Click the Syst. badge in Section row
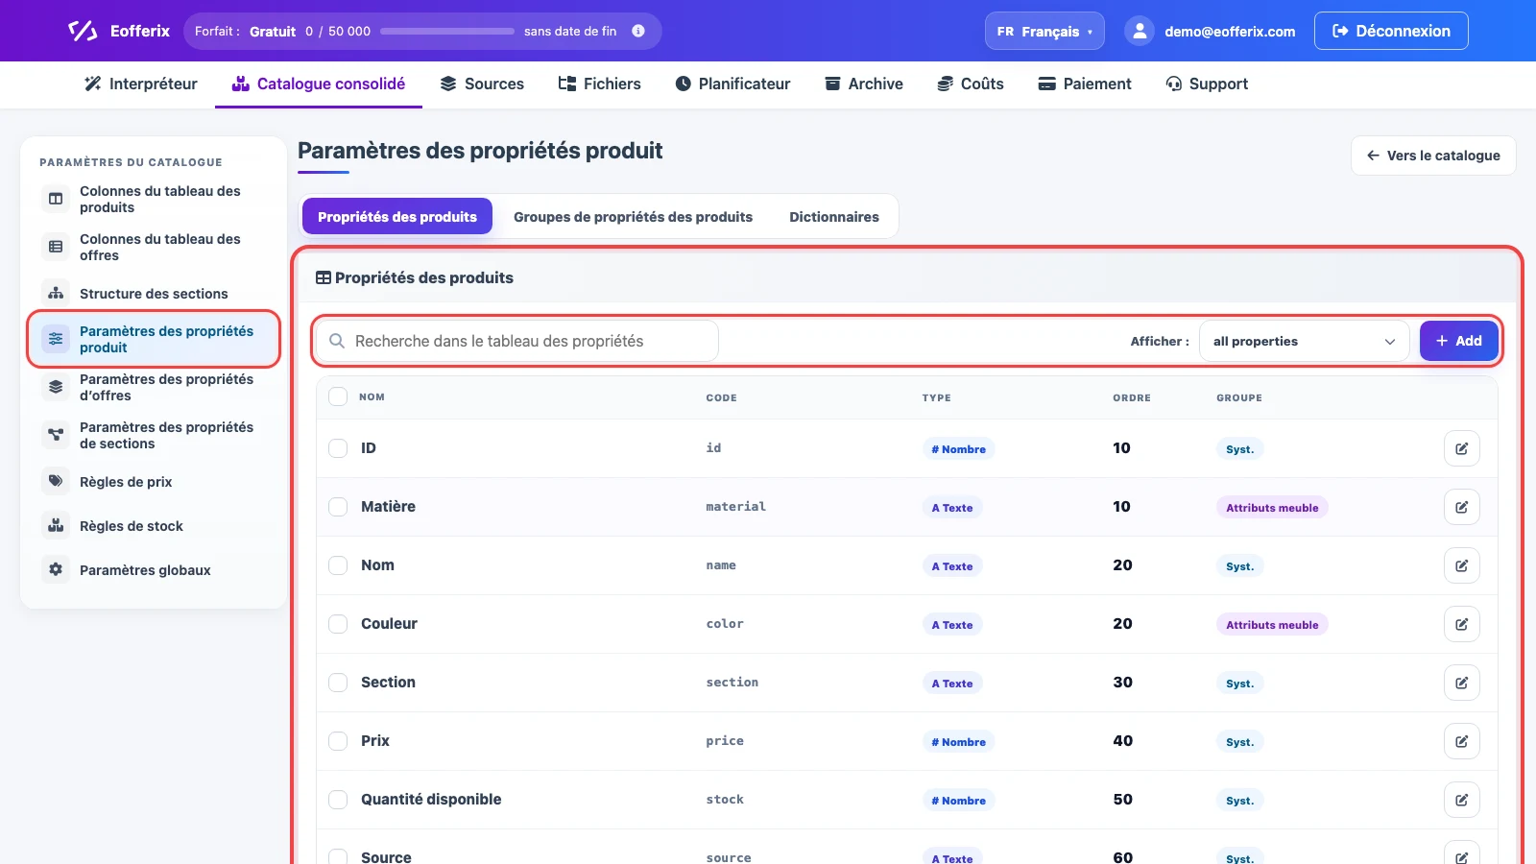This screenshot has height=864, width=1536. (x=1239, y=683)
